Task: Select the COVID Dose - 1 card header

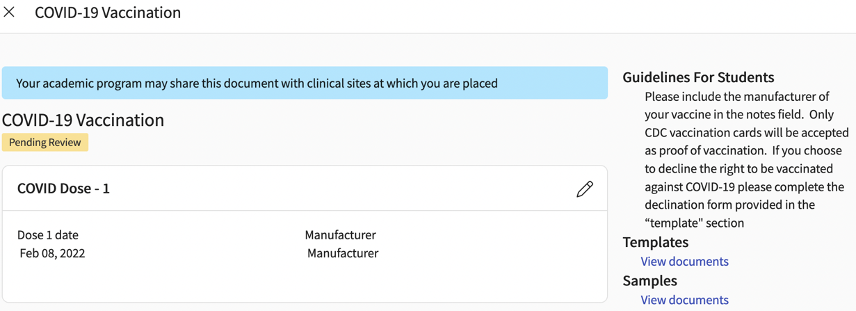Action: pos(63,189)
